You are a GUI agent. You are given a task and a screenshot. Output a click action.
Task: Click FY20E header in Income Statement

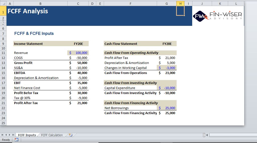click(78, 44)
